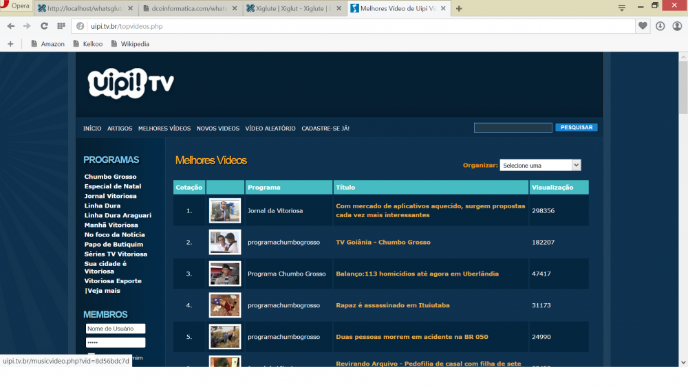Open a new tab with the plus icon
Screen dimensions: 688x387
coord(459,8)
